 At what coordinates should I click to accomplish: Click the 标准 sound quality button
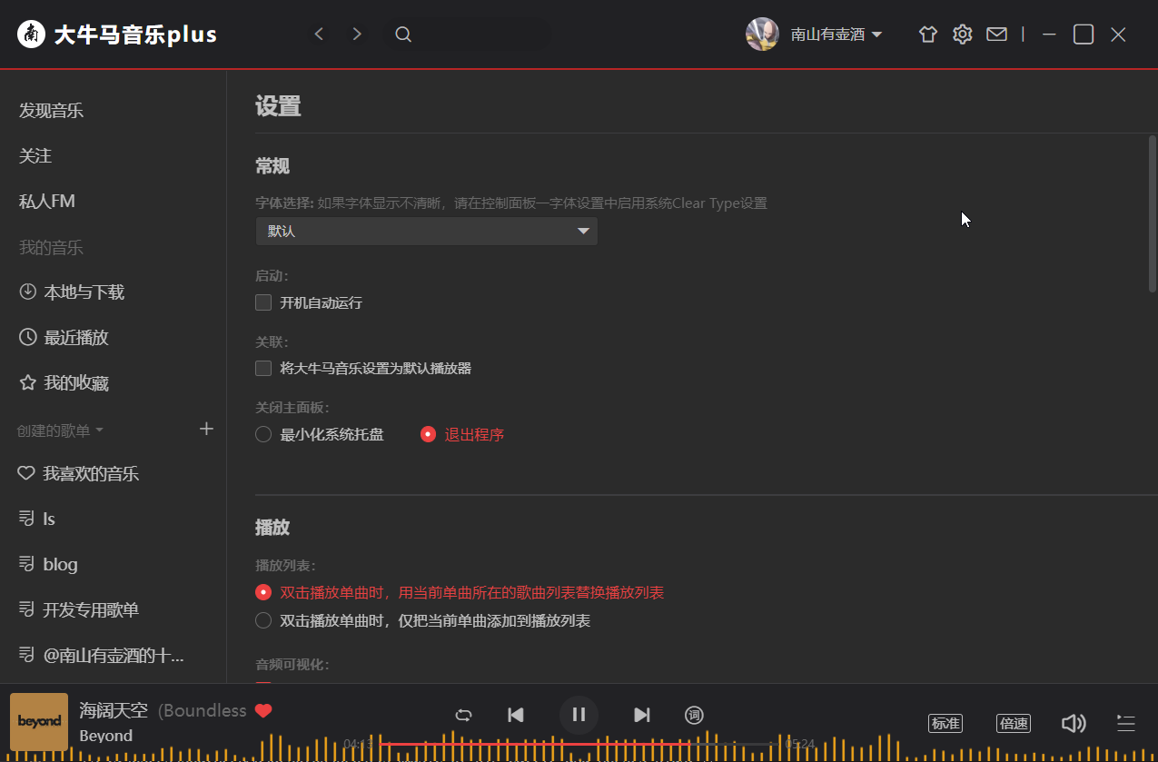pyautogui.click(x=945, y=723)
